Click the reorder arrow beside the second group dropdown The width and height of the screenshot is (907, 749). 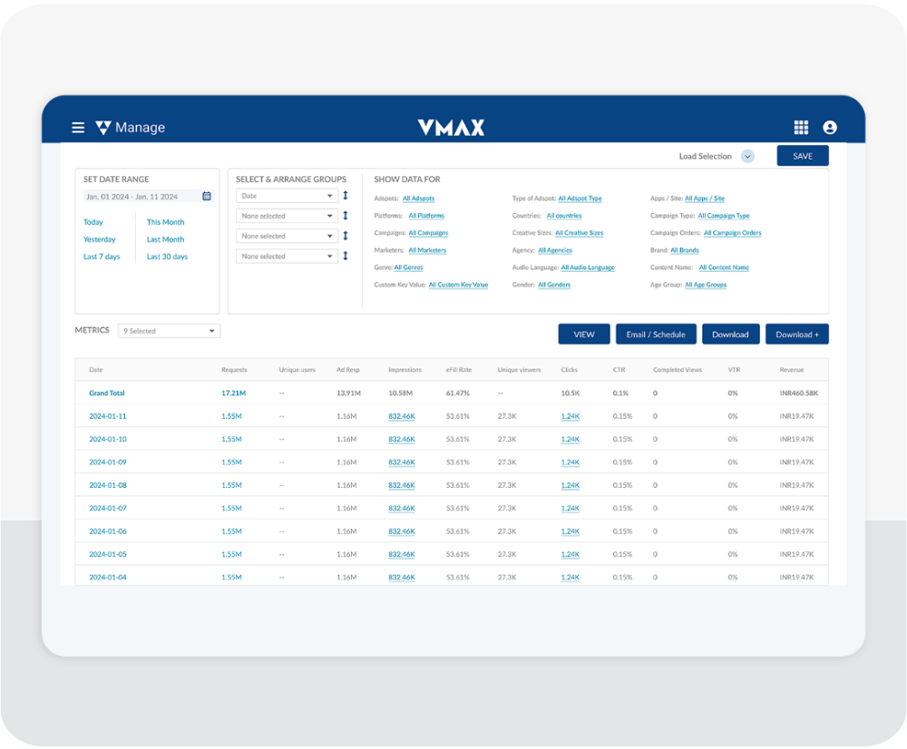click(x=346, y=216)
